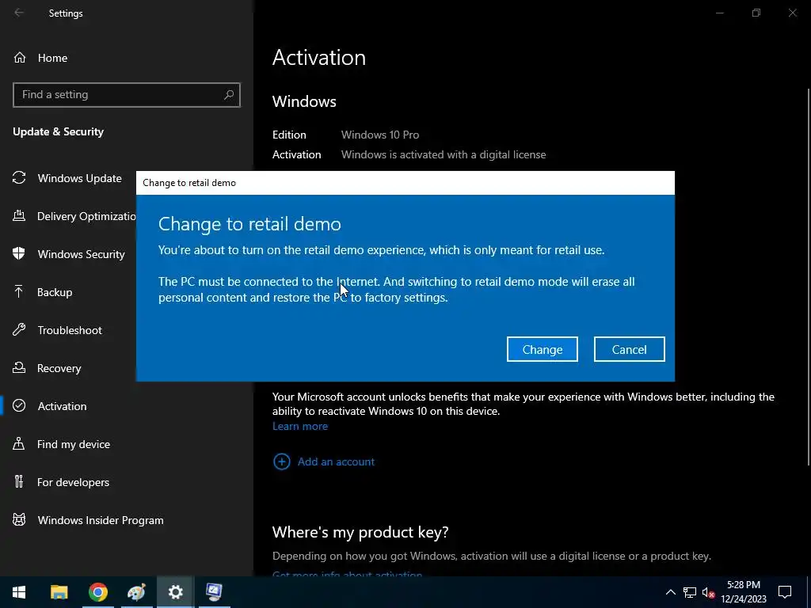Image resolution: width=811 pixels, height=608 pixels.
Task: Open the Windows Insider Program label
Action: tap(101, 520)
